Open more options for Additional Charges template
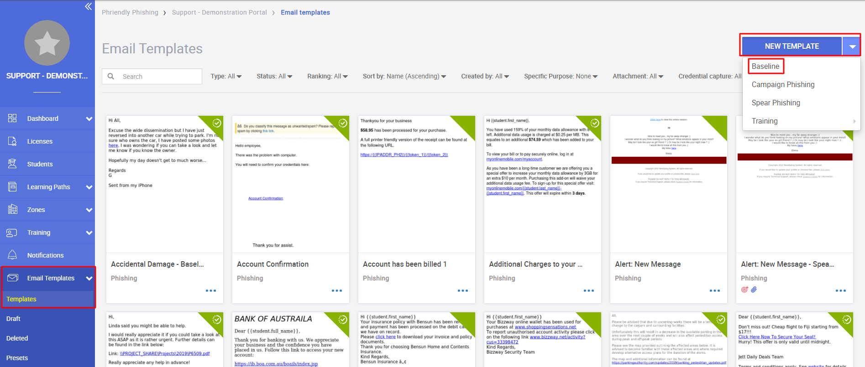This screenshot has height=367, width=865. point(588,290)
